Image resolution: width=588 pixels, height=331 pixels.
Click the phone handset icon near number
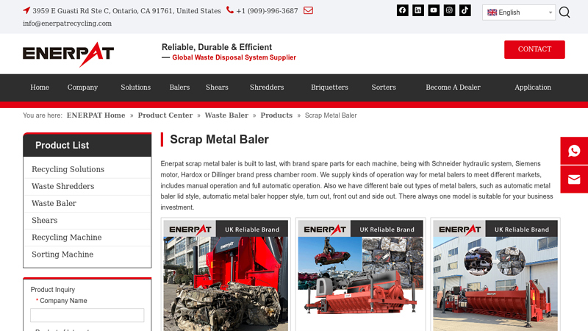pyautogui.click(x=230, y=10)
